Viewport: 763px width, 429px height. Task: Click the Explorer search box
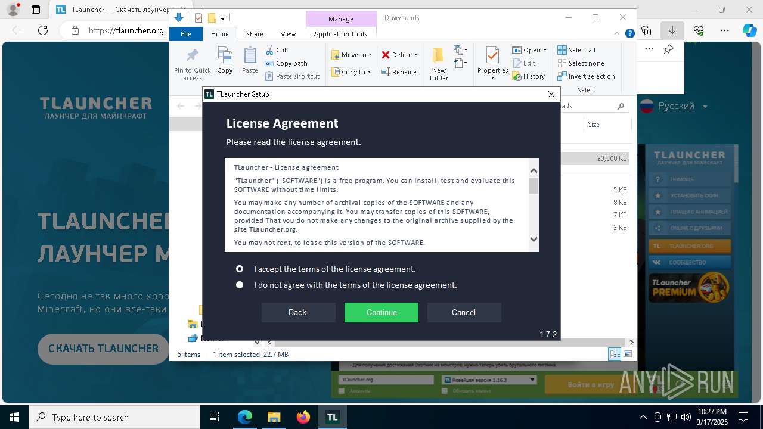tap(594, 106)
